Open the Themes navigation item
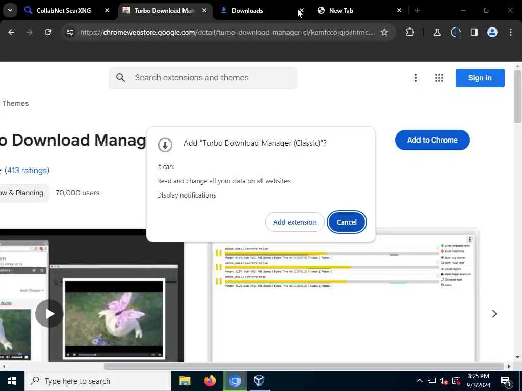 point(15,103)
